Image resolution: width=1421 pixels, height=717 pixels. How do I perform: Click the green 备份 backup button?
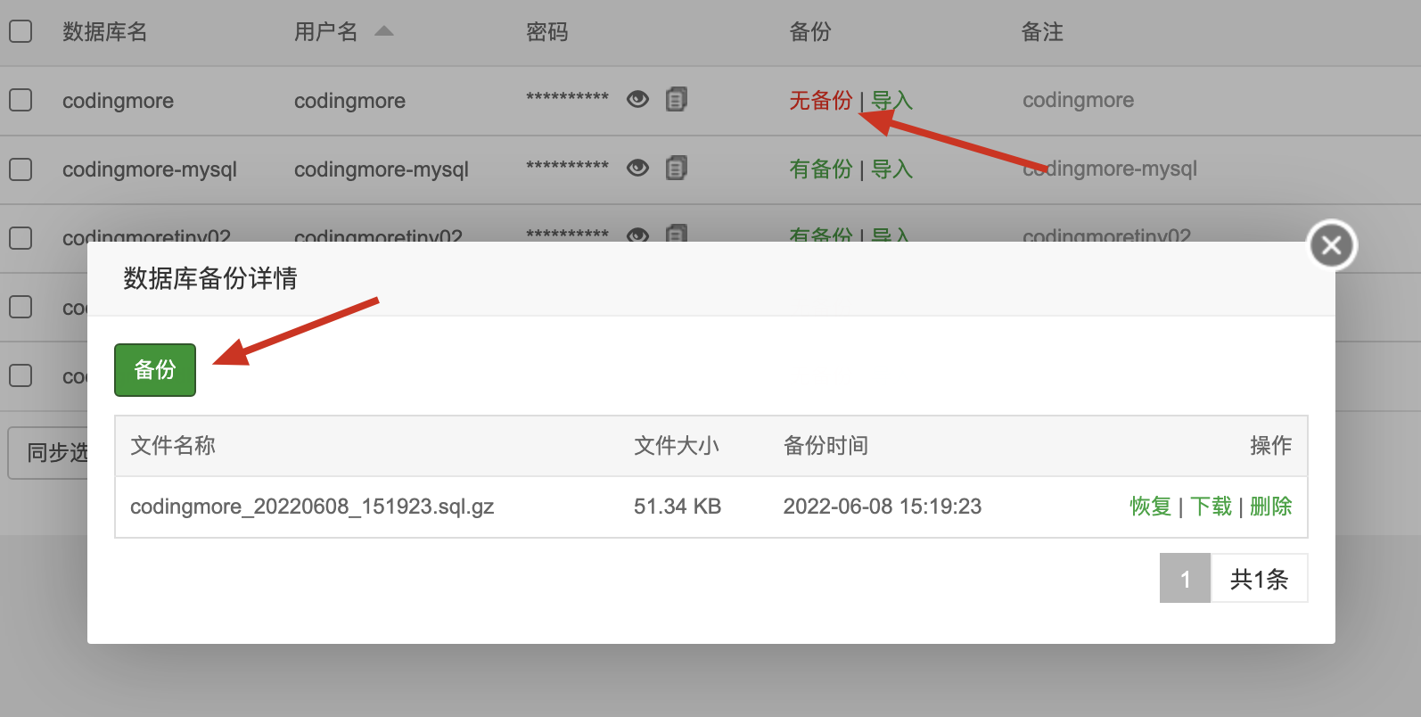click(x=155, y=369)
